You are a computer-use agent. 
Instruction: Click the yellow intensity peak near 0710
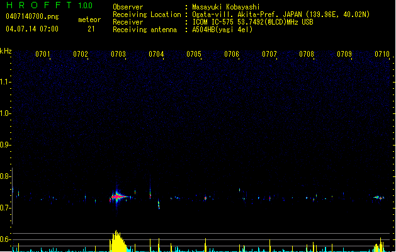(380, 245)
